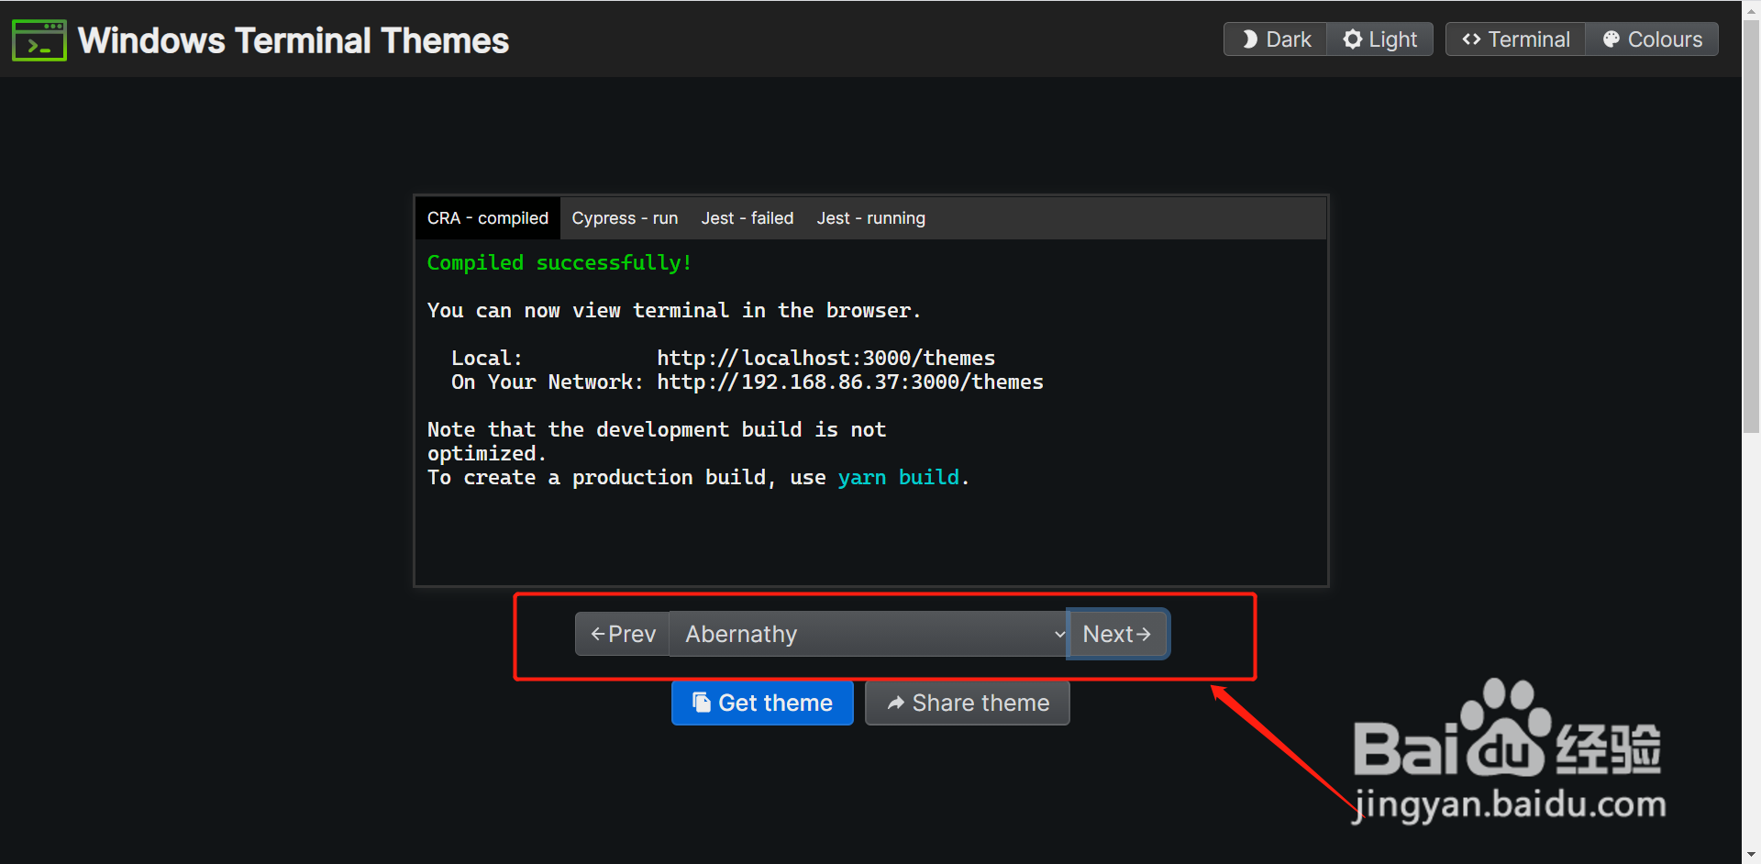The image size is (1761, 864).
Task: Click the left arrow icon on Prev button
Action: pos(596,633)
